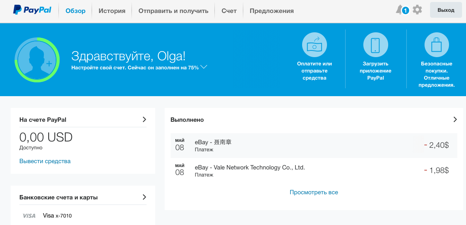The image size is (466, 225).
Task: Open На счете PayPal chevron arrow
Action: pyautogui.click(x=145, y=119)
